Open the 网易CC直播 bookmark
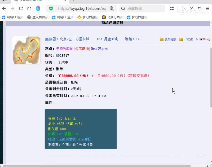The width and height of the screenshot is (212, 167). tap(63, 17)
